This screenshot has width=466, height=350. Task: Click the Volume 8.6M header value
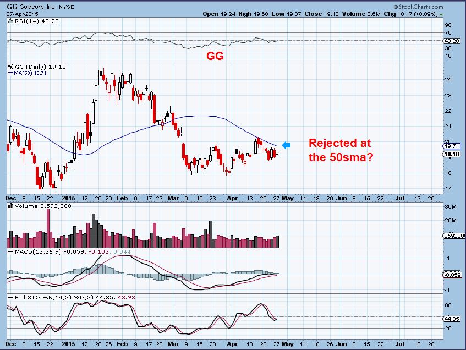click(x=361, y=14)
